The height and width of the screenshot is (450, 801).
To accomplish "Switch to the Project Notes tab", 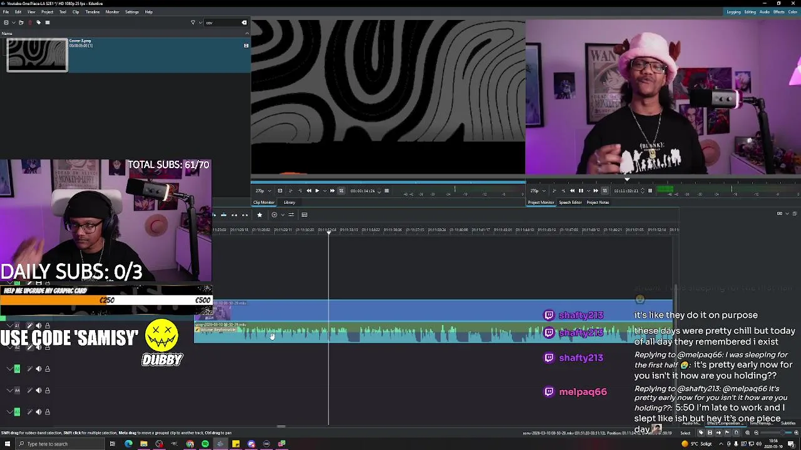I will pos(598,202).
